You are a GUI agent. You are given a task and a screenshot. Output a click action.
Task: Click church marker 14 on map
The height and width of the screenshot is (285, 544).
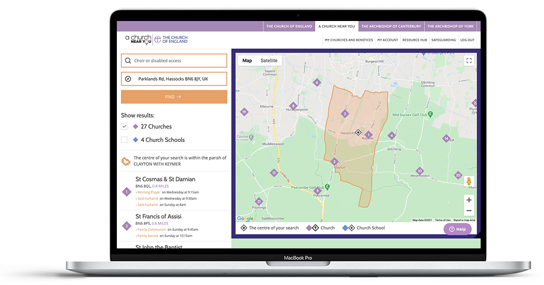[x=446, y=139]
